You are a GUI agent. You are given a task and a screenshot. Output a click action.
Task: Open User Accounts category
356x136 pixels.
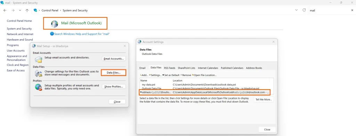16,51
